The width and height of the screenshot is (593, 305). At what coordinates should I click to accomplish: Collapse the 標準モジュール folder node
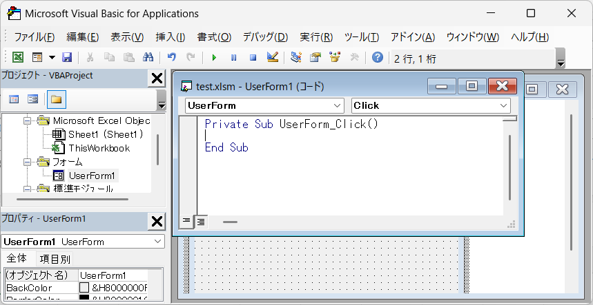[27, 189]
